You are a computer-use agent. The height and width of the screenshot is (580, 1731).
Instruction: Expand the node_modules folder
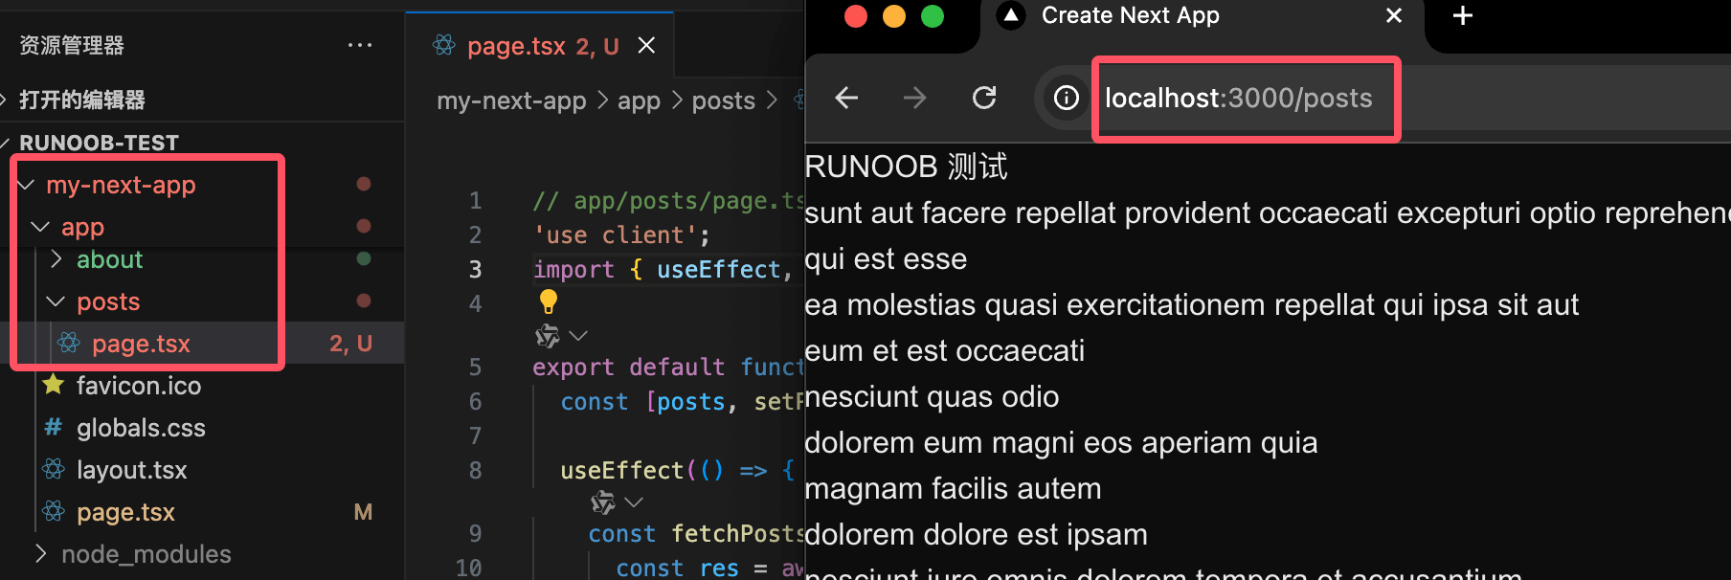(146, 554)
